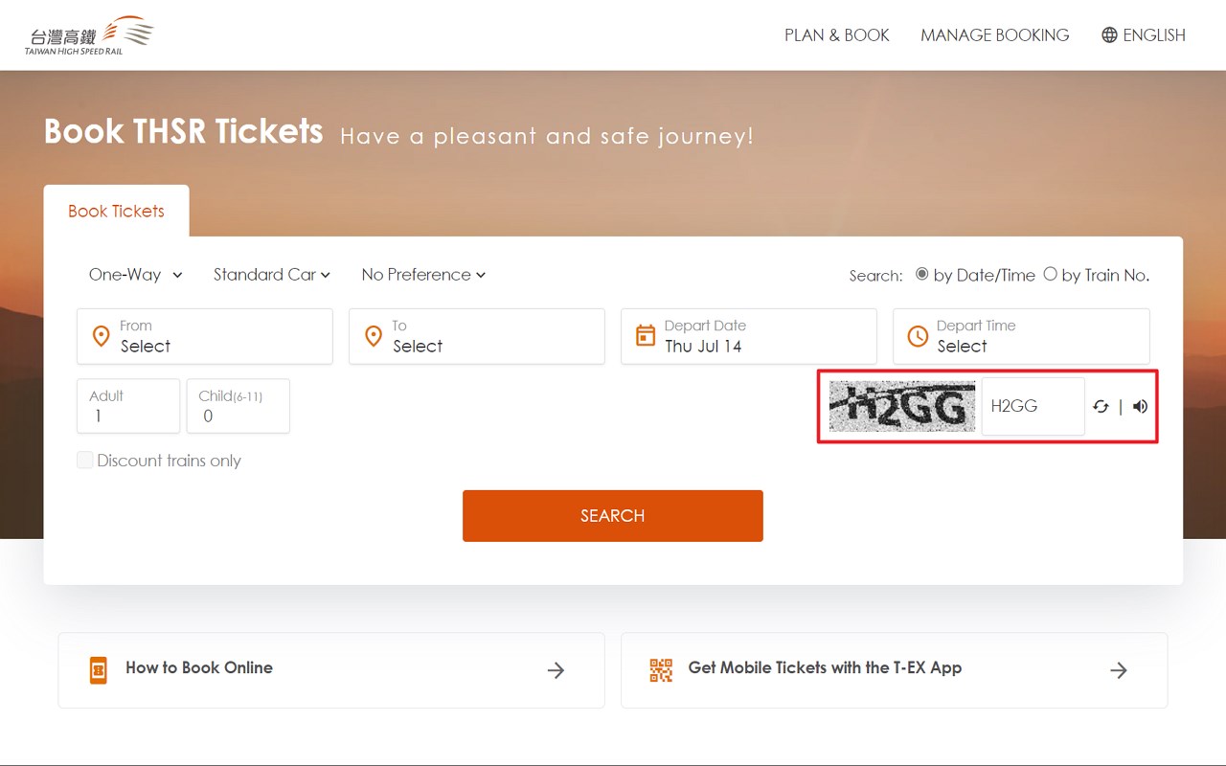1226x766 pixels.
Task: Click the Taiwan High Speed Rail logo
Action: point(89,35)
